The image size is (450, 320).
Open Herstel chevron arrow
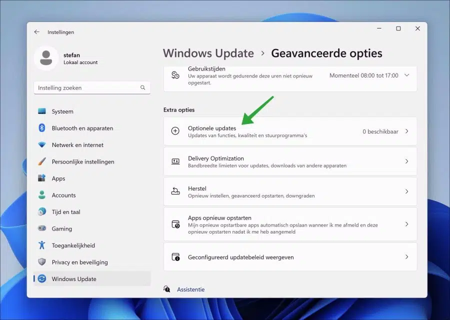406,191
